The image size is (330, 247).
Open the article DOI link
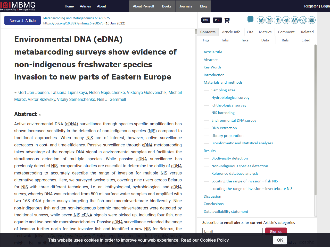coord(73,23)
